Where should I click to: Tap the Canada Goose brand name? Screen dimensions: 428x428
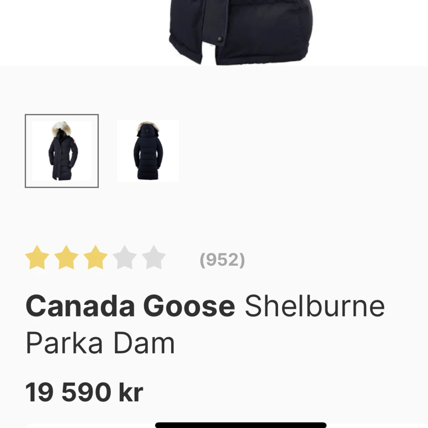click(x=130, y=306)
